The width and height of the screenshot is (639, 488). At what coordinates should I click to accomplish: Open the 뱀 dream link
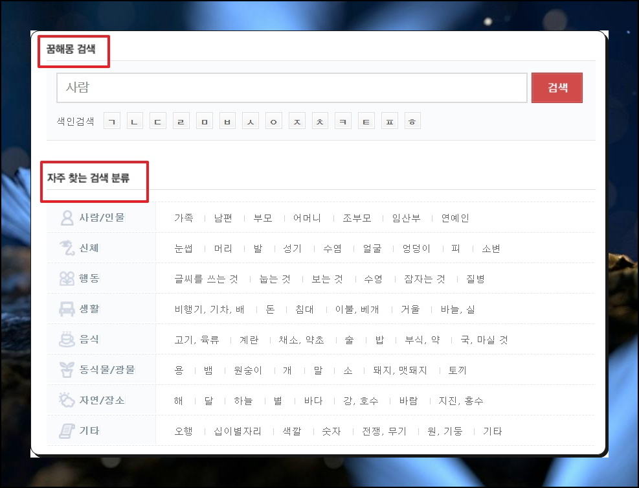208,371
